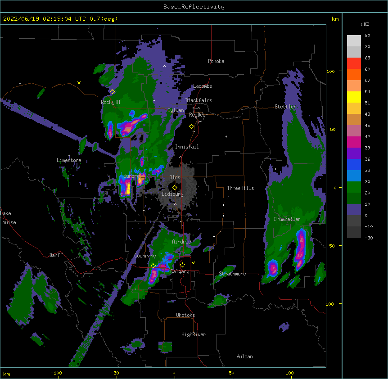Click the Innisfail city label
Screen dimensions: 388x379
[187, 147]
